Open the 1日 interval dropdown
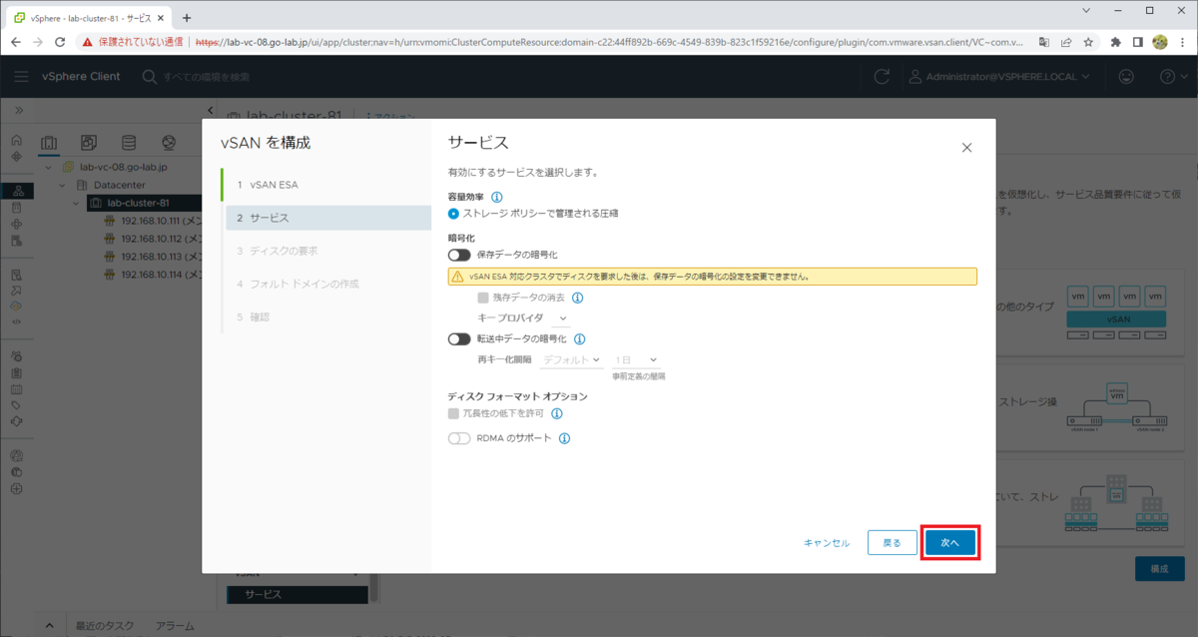Screen dimensions: 1198x637 [x=636, y=359]
